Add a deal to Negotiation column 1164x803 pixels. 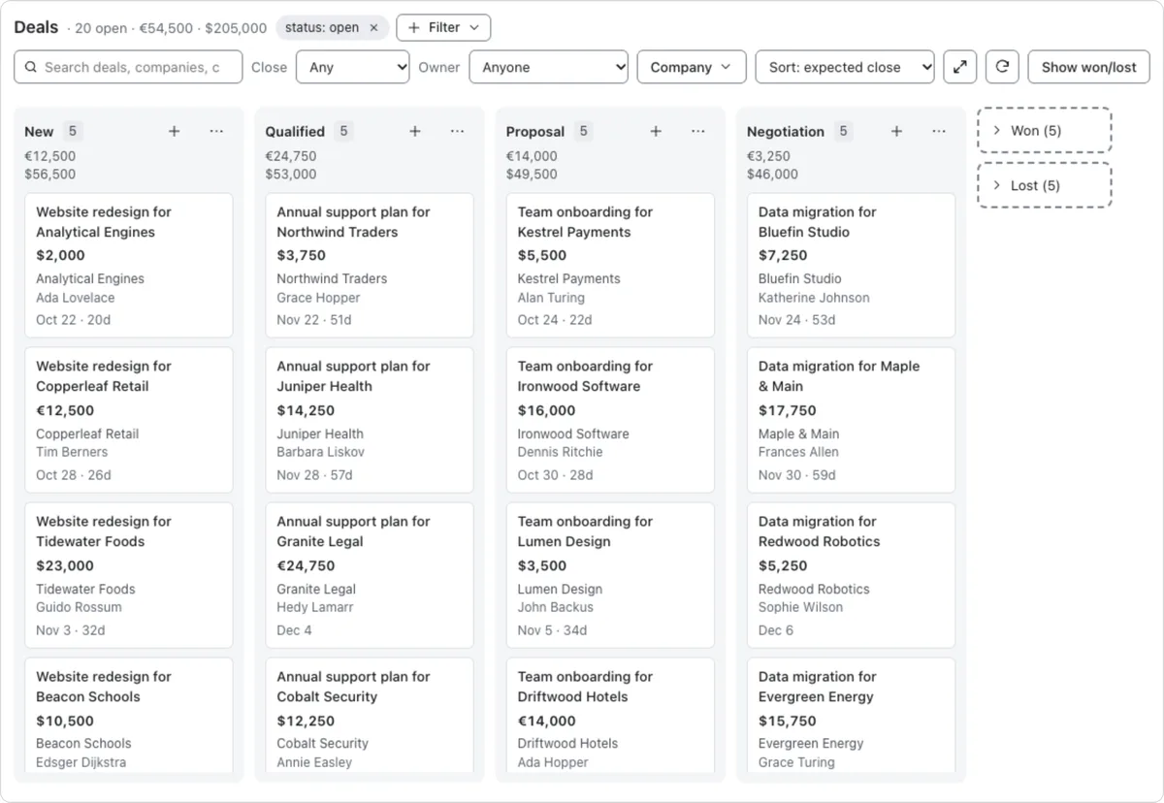896,131
